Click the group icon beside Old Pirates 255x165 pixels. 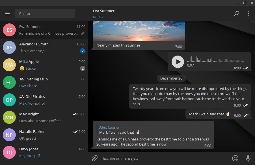pyautogui.click(x=22, y=96)
